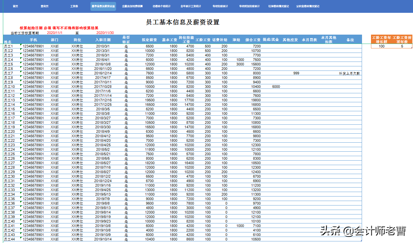点击核算起始日期 2020/11/1

click(55, 32)
